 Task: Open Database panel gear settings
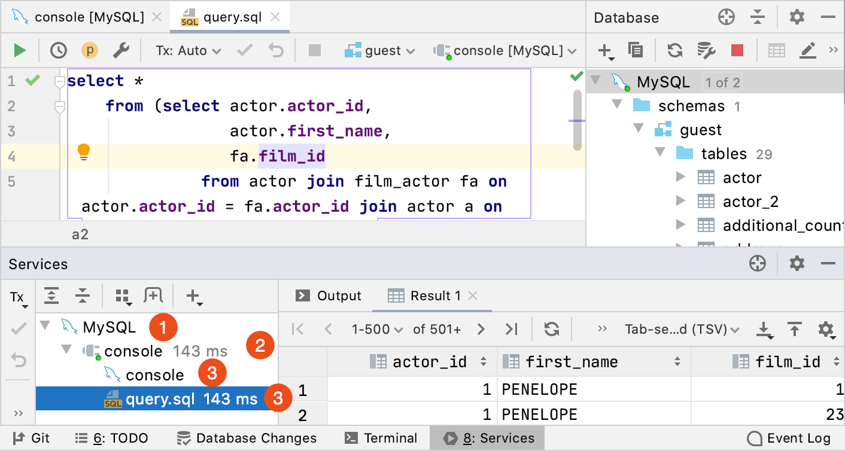pyautogui.click(x=797, y=17)
